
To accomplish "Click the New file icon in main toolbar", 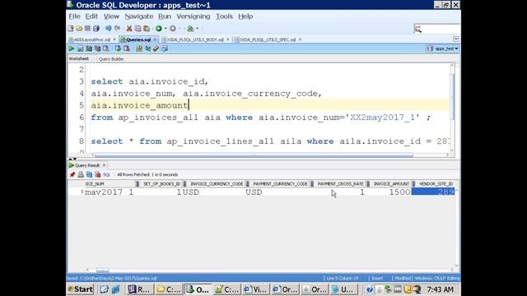I will tap(71, 29).
